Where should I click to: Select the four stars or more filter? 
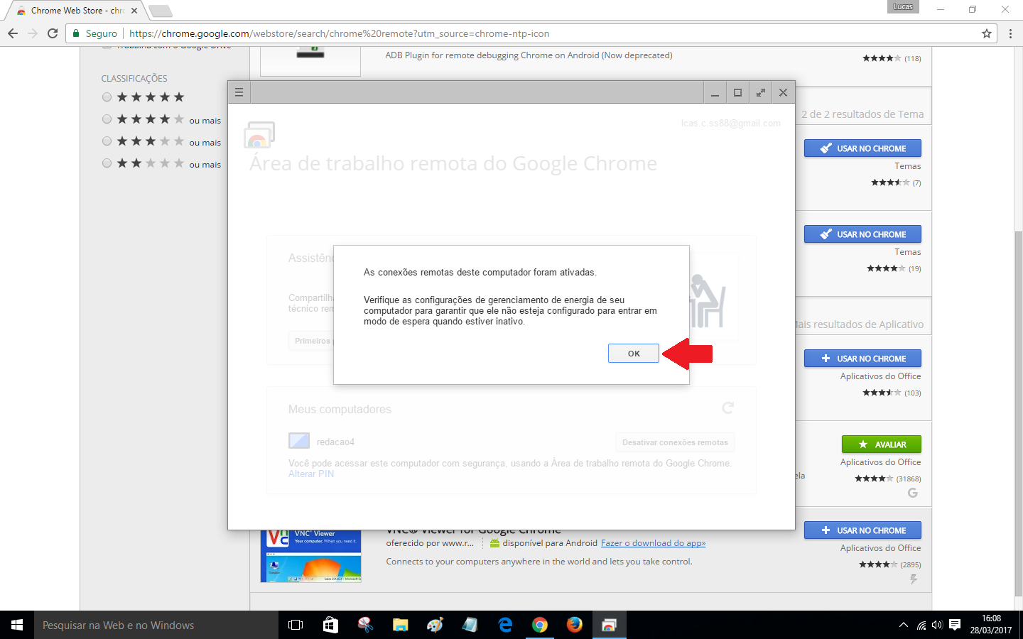pos(107,119)
